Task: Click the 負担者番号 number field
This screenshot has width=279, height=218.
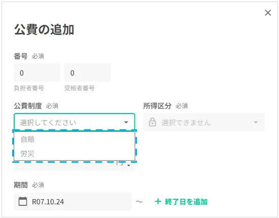Action: point(37,72)
